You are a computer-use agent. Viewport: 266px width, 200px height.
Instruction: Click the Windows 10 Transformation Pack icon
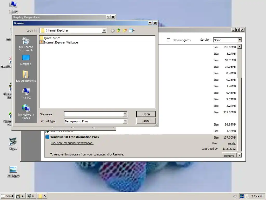coord(47,137)
